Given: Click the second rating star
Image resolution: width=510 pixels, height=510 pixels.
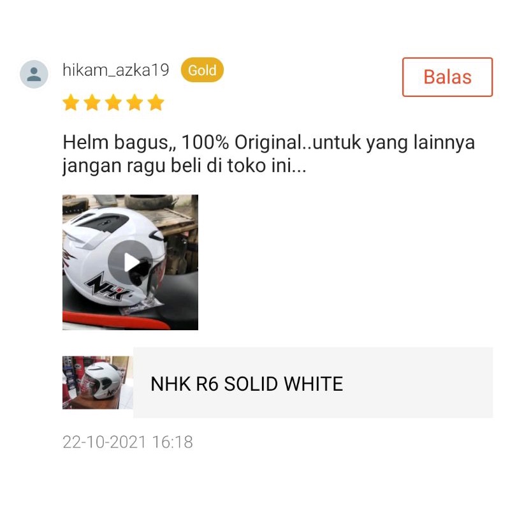Looking at the screenshot, I should click(92, 103).
